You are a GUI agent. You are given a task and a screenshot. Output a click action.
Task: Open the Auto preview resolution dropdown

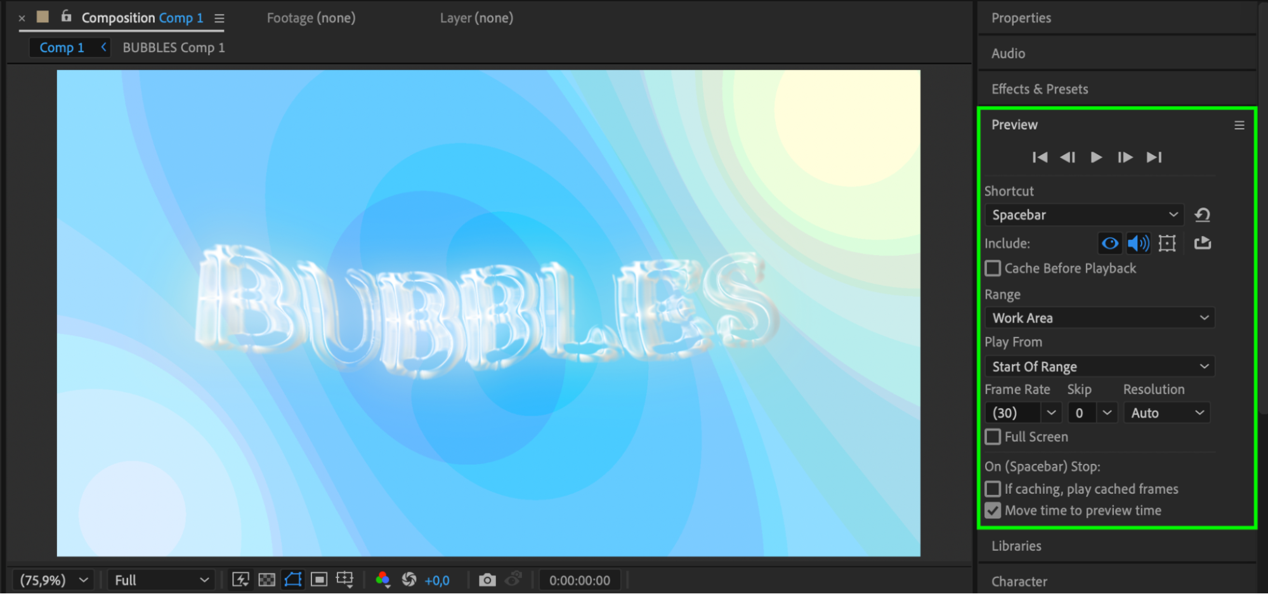click(x=1167, y=413)
